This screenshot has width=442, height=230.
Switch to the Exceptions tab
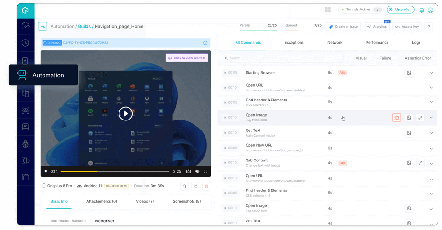point(294,43)
